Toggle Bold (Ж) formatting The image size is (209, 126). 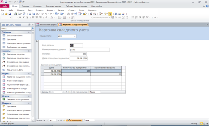click(20, 17)
